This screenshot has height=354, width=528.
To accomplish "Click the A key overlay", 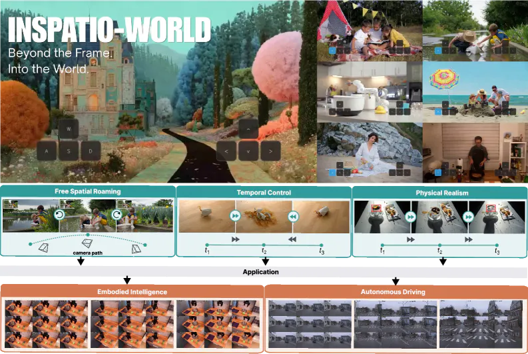I will coord(47,151).
